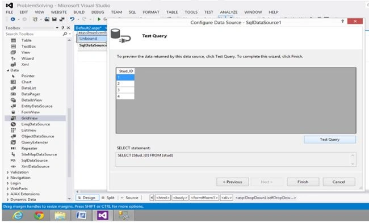Click the dialog help question mark button
Image resolution: width=369 pixels, height=223 pixels.
point(342,21)
